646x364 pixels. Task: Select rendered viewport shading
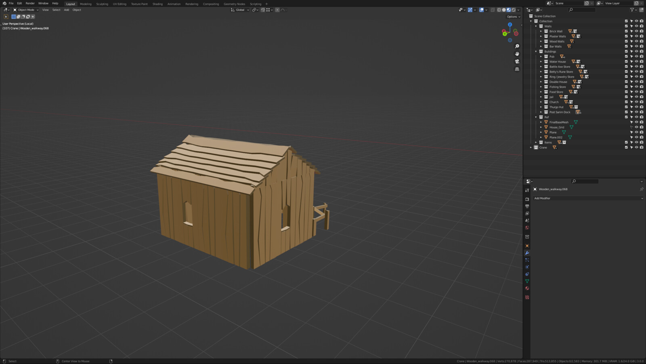(x=514, y=10)
